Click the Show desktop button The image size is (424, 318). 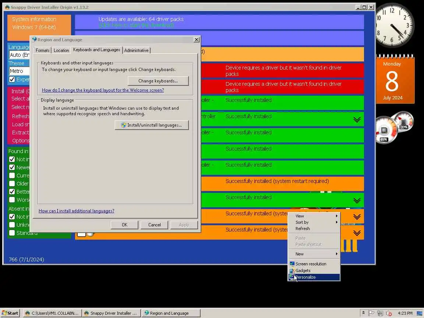[420, 313]
